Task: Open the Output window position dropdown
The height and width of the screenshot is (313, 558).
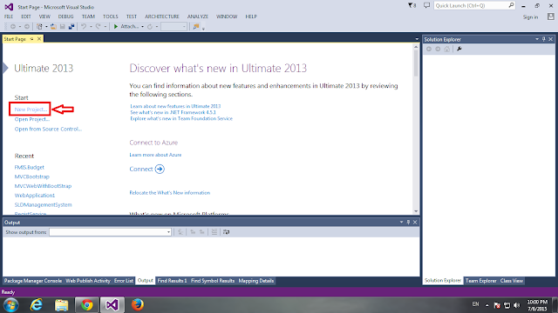Action: [x=401, y=223]
